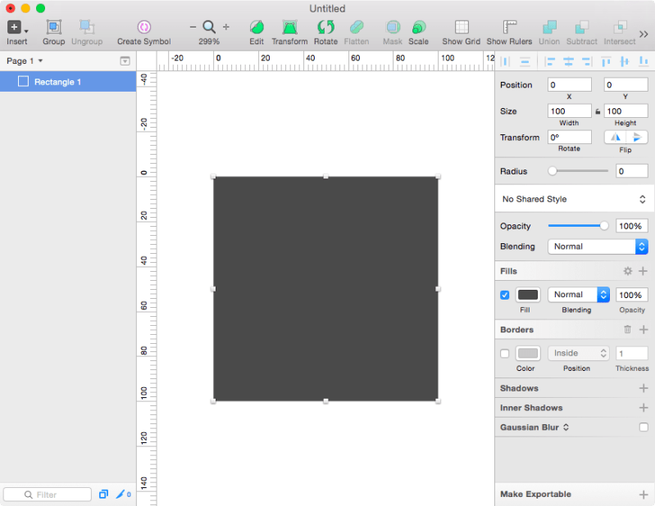The image size is (655, 506).
Task: Select the Transform tool
Action: coord(289,27)
